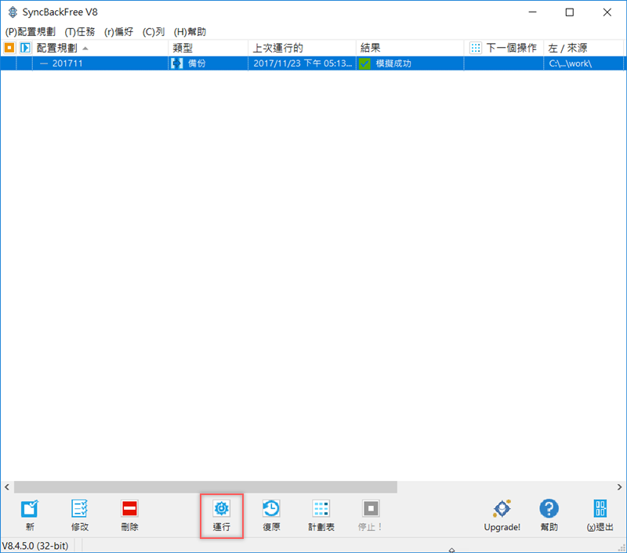Open the (P)配置規劃 menu
Image resolution: width=627 pixels, height=553 pixels.
pyautogui.click(x=31, y=31)
